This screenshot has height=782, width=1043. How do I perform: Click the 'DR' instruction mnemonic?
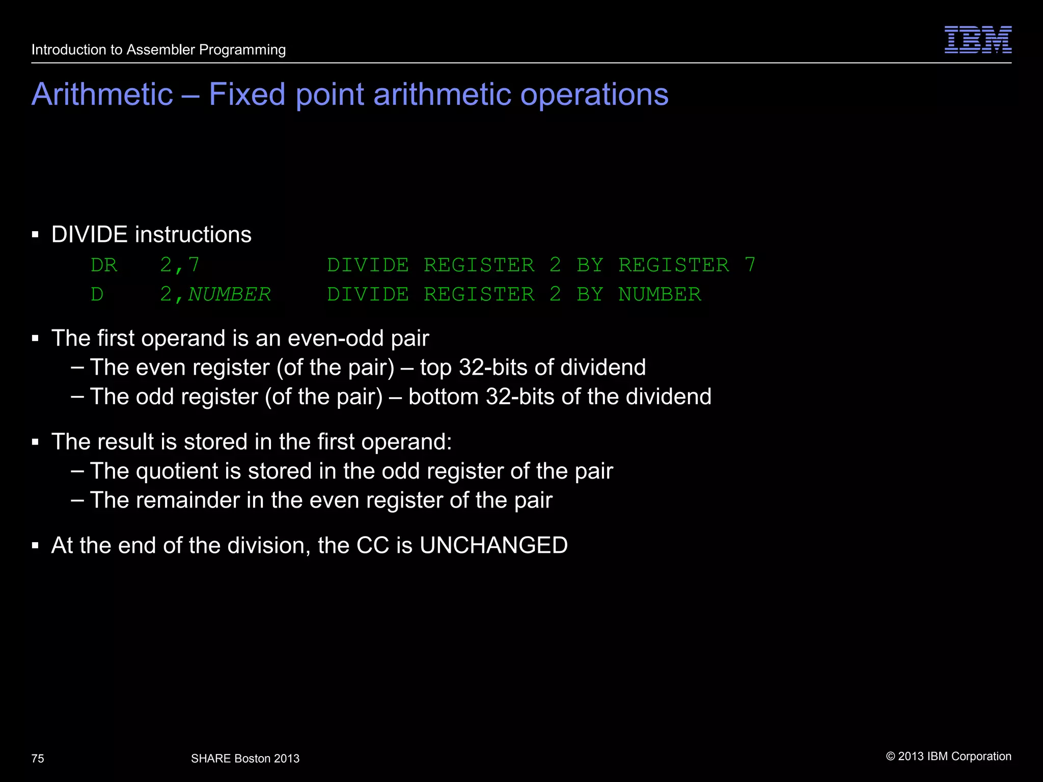click(x=104, y=265)
